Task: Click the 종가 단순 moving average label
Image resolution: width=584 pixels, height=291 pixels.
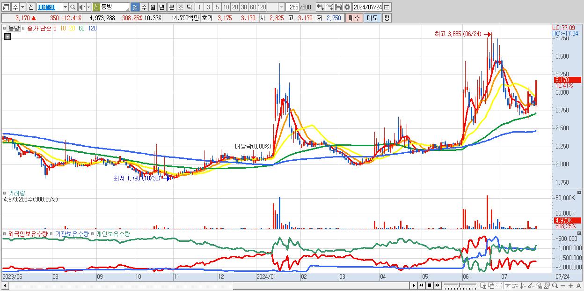Action: pos(39,28)
